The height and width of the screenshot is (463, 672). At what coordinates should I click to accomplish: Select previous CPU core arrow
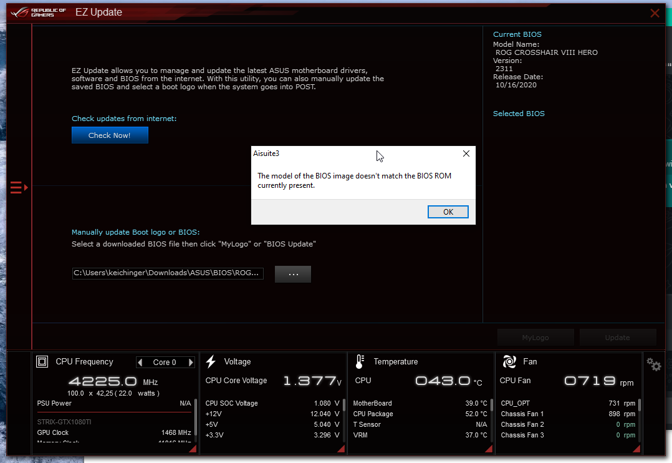[x=140, y=363]
